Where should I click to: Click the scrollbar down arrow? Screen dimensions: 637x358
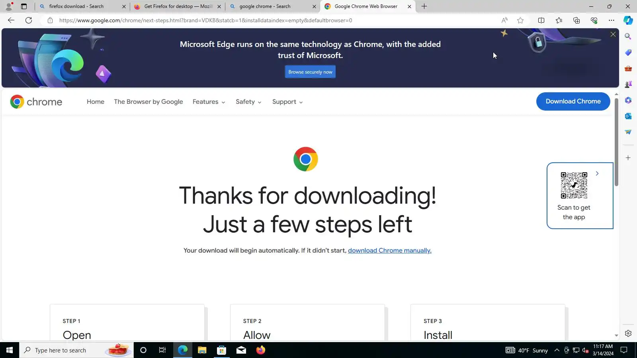pyautogui.click(x=616, y=336)
